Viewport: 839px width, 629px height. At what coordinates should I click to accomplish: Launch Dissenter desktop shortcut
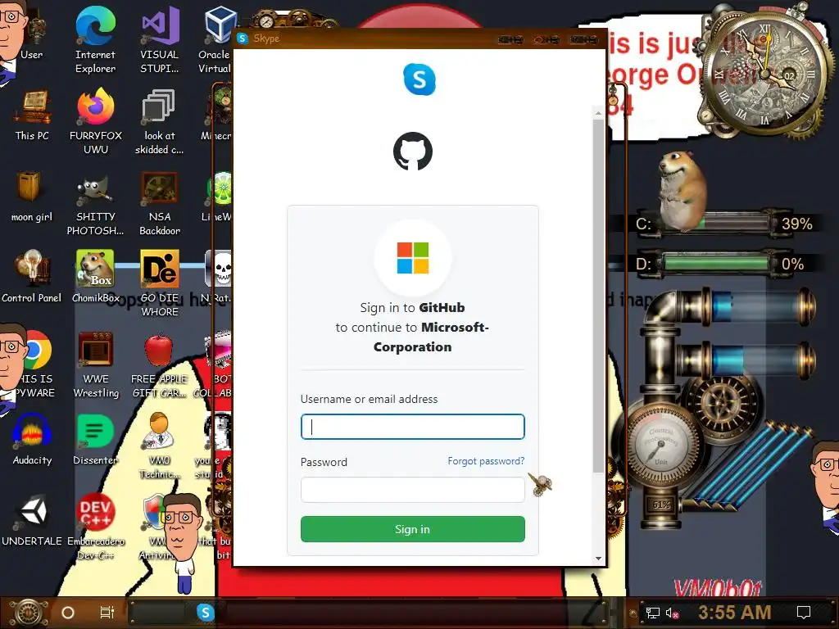point(95,440)
